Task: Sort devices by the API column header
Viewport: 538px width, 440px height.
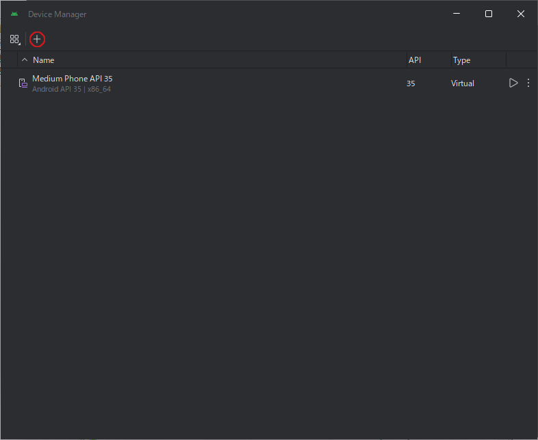Action: [x=415, y=60]
